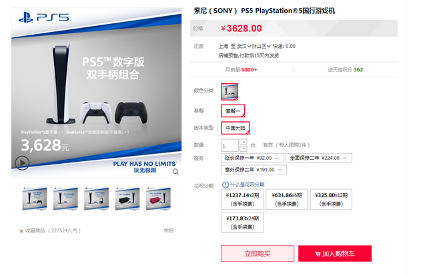Viewport: 427px width, 275px height.
Task: Expand the 意外保修二年 ¥191.00 service dropdown
Action: click(254, 170)
